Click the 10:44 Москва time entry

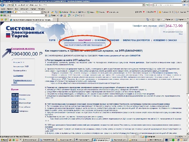point(18,99)
